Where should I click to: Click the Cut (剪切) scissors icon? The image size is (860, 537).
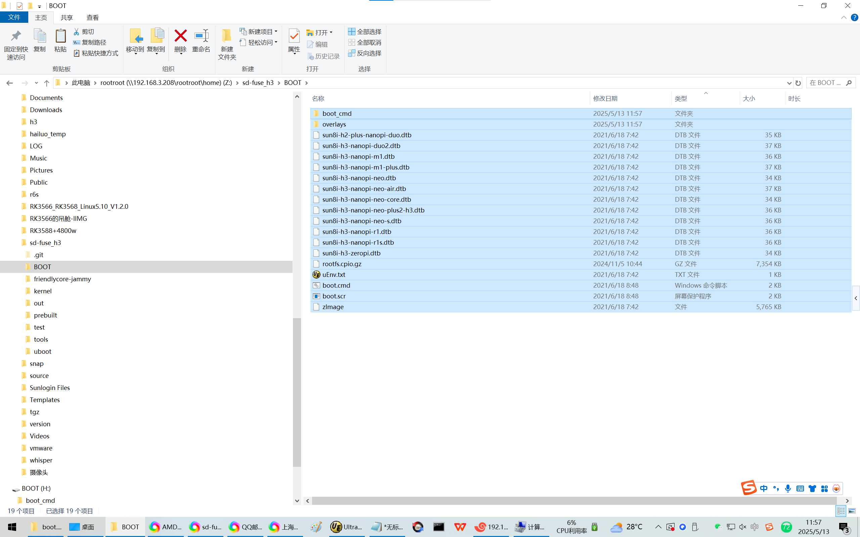point(76,32)
